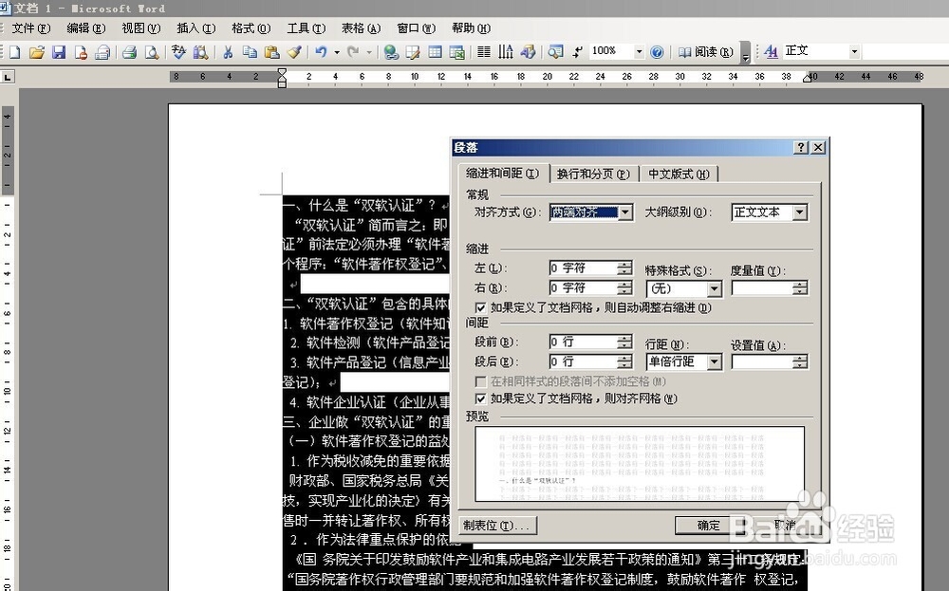Open the line spacing (行距) dropdown
The width and height of the screenshot is (949, 591).
(715, 361)
